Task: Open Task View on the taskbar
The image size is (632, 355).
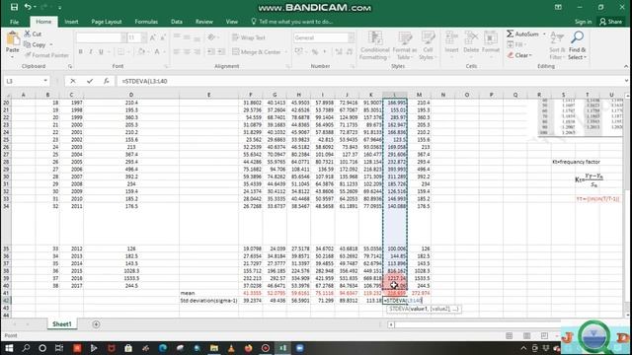Action: (x=59, y=348)
